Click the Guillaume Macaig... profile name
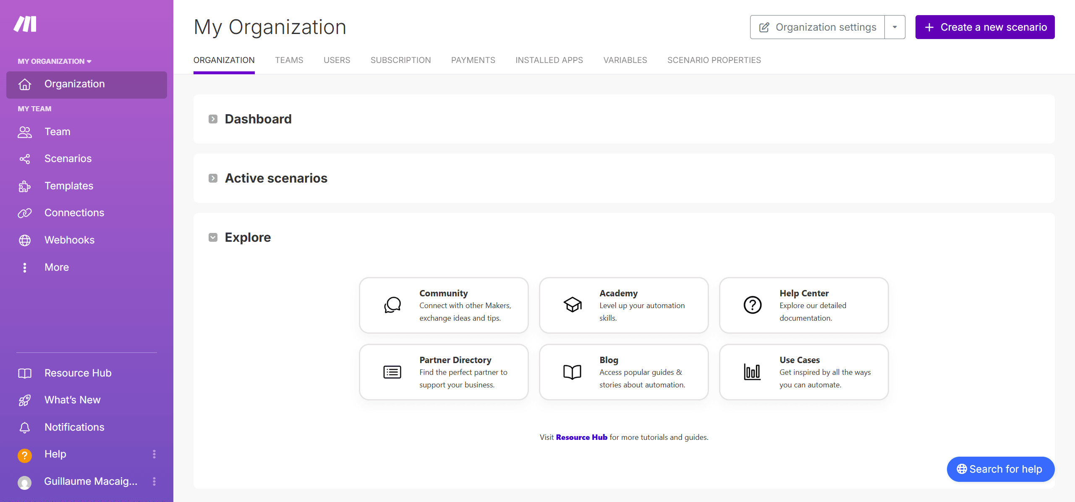1075x502 pixels. tap(91, 481)
